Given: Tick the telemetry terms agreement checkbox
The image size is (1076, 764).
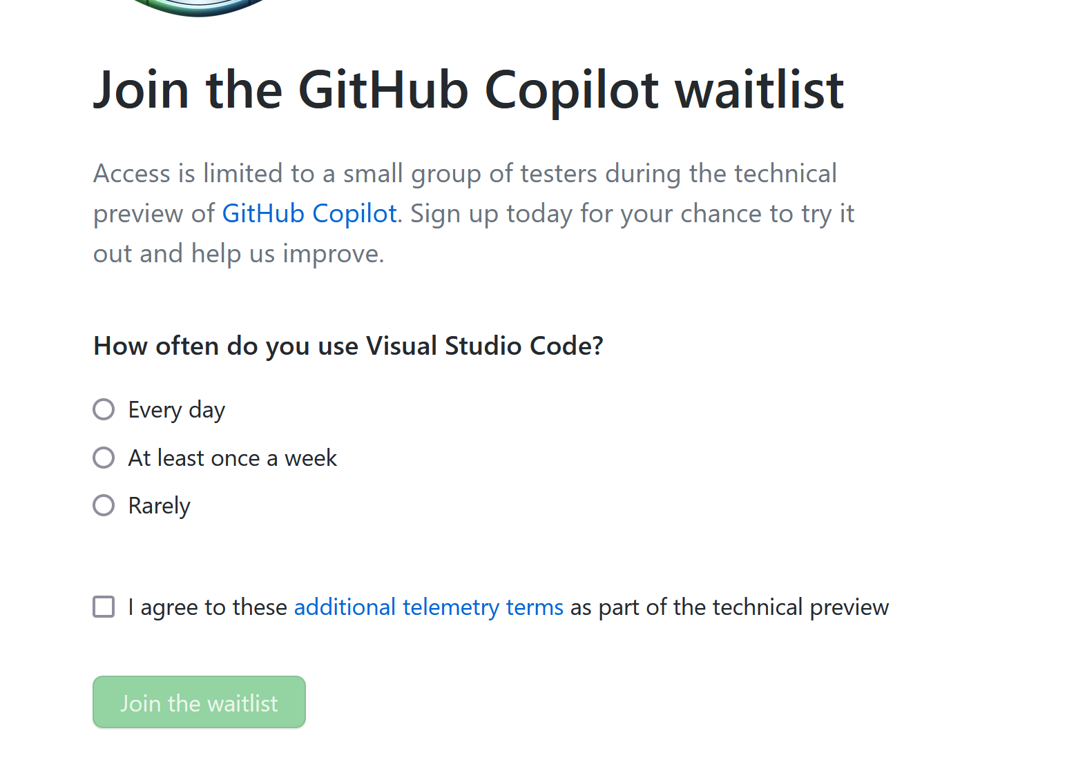Looking at the screenshot, I should (x=104, y=607).
